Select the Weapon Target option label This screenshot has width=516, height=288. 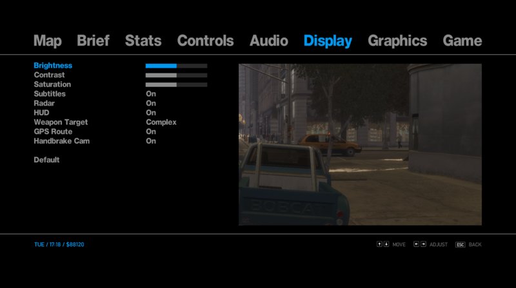pyautogui.click(x=61, y=122)
